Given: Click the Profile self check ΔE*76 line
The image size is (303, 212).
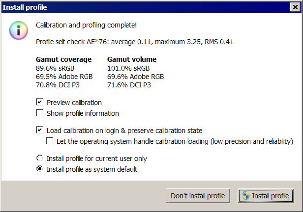Looking at the screenshot, I should tap(135, 42).
